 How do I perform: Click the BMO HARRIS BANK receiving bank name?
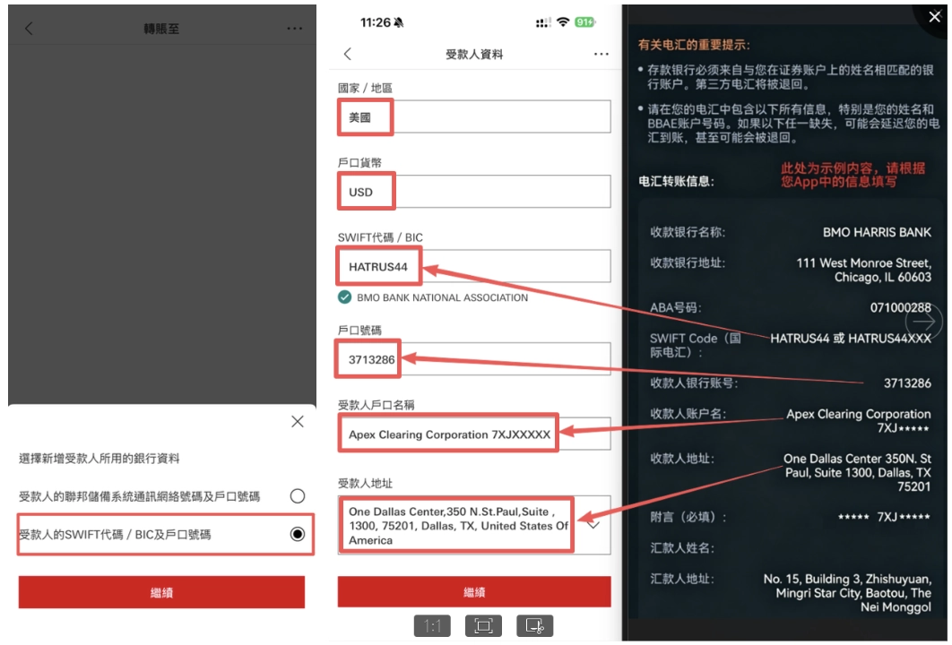point(877,232)
